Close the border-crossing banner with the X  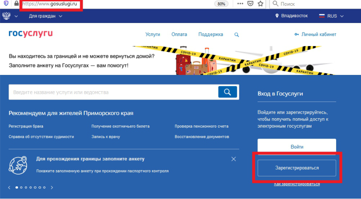(x=233, y=159)
